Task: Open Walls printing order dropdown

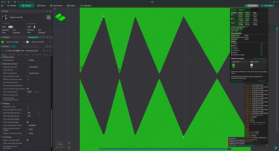Action: [33, 67]
